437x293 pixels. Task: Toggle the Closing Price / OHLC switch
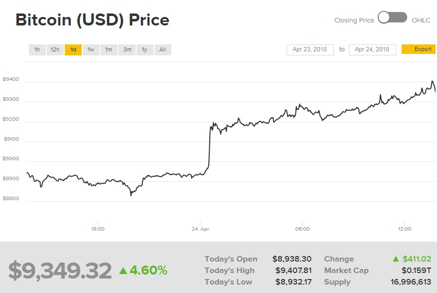coord(392,18)
